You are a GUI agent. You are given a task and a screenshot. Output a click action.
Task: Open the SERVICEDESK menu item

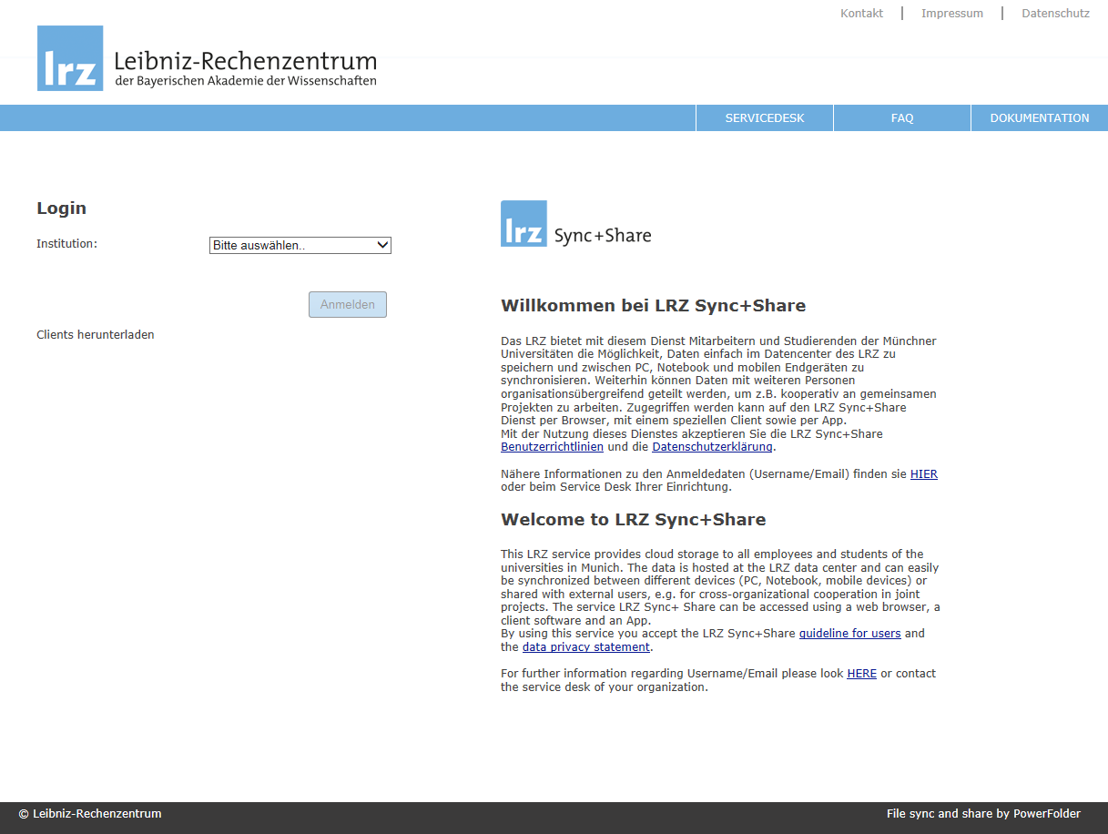pos(764,118)
